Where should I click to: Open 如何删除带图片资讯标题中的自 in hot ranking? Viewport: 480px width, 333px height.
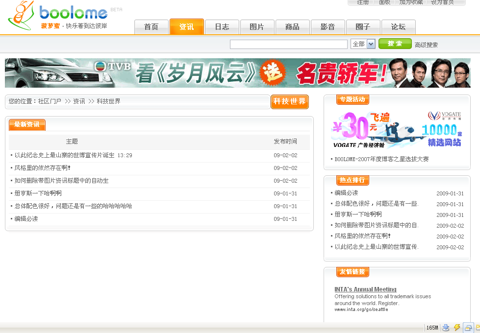coord(377,225)
